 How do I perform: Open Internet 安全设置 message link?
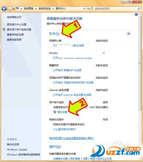coord(72,95)
